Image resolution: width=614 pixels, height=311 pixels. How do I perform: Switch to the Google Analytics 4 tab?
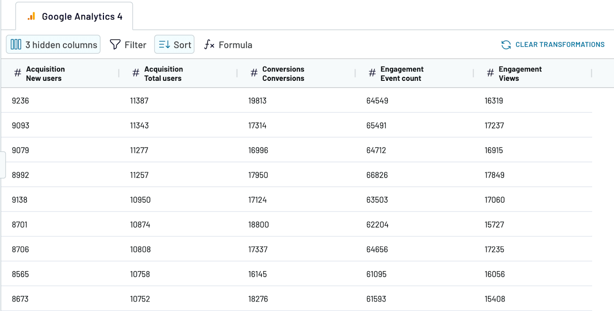(74, 16)
